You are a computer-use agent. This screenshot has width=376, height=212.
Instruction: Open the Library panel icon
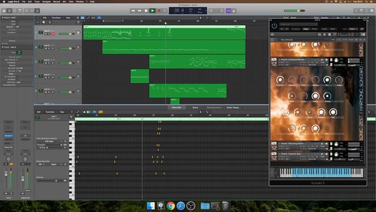click(x=4, y=11)
